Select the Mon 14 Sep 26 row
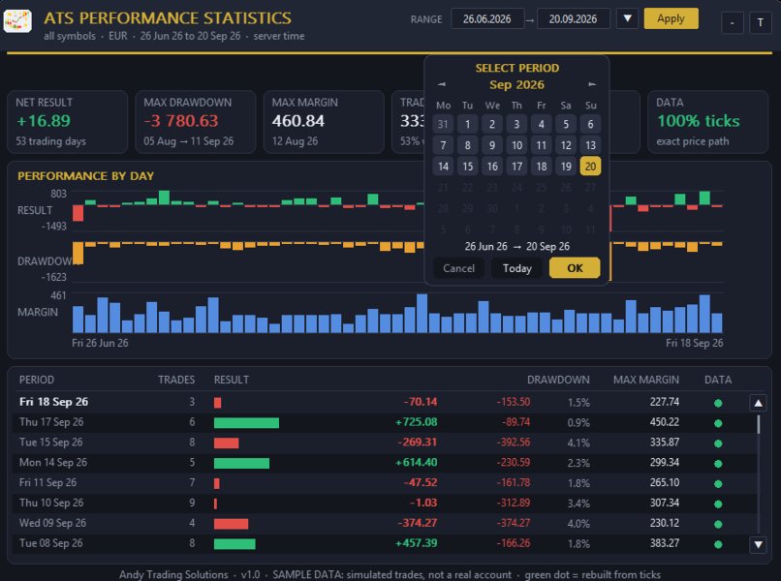Image resolution: width=781 pixels, height=581 pixels. click(x=382, y=463)
